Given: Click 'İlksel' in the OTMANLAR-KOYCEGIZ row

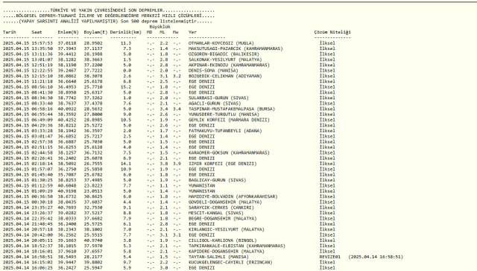Looking at the screenshot, I should [327, 43].
